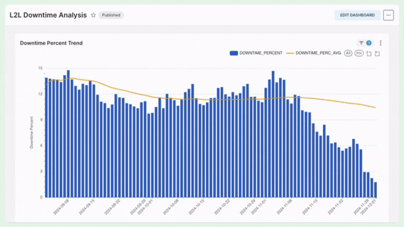
Task: Toggle the DOWNTIME_PERC_AVG legend series
Action: point(313,53)
